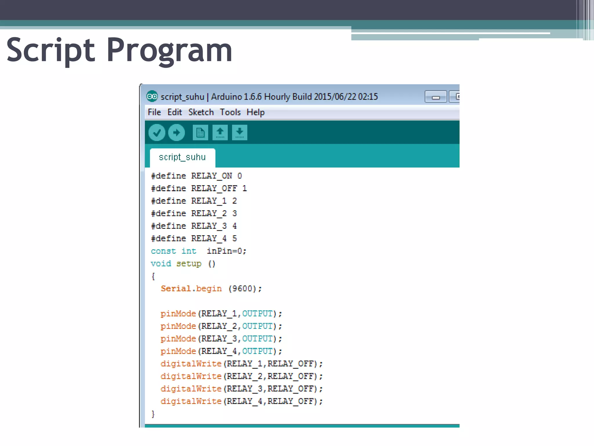Screen dimensions: 594x446
Task: Click the maximize window button
Action: (x=455, y=97)
